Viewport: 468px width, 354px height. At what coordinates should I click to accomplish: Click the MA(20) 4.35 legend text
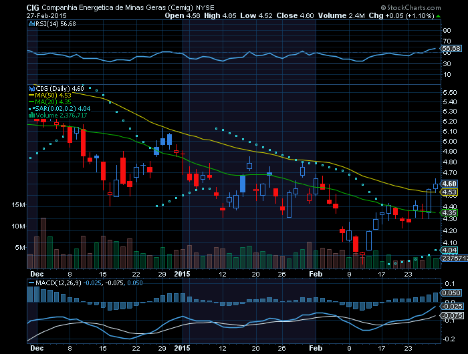point(53,102)
